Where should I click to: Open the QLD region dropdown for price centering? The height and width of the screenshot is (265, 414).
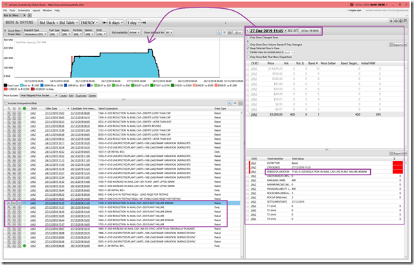tap(289, 53)
